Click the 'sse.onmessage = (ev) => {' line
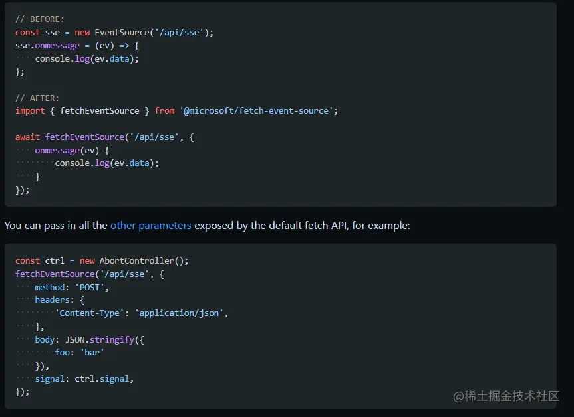This screenshot has width=574, height=417. (x=77, y=46)
